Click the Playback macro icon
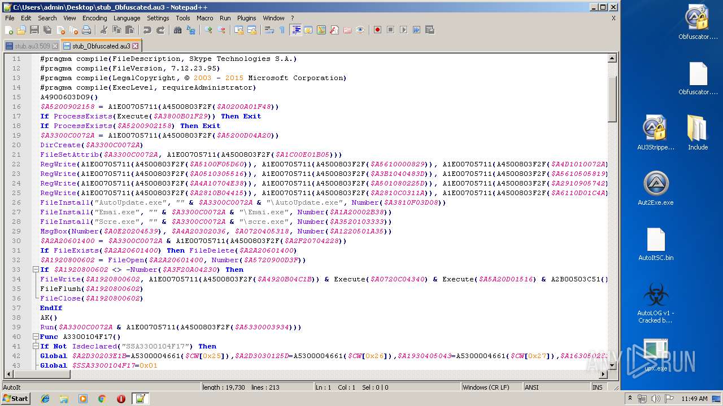 (403, 30)
